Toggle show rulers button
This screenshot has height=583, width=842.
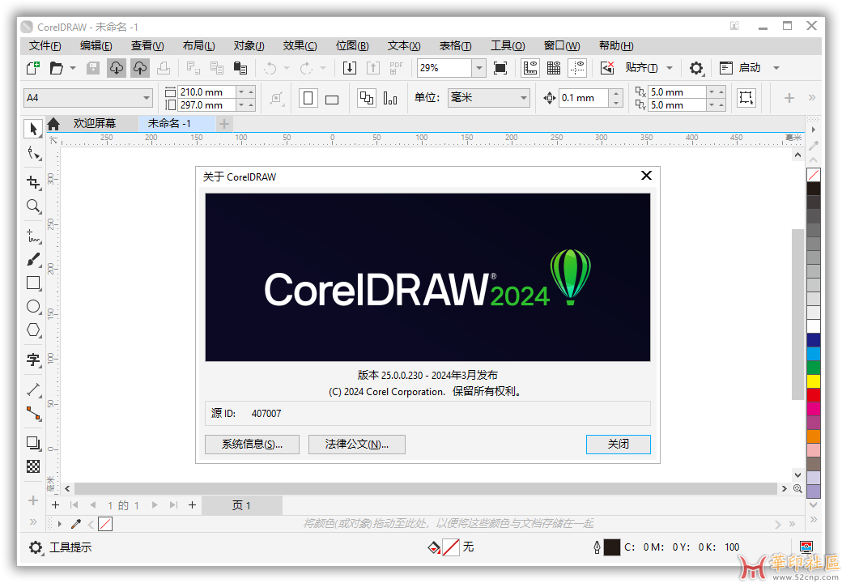click(530, 68)
